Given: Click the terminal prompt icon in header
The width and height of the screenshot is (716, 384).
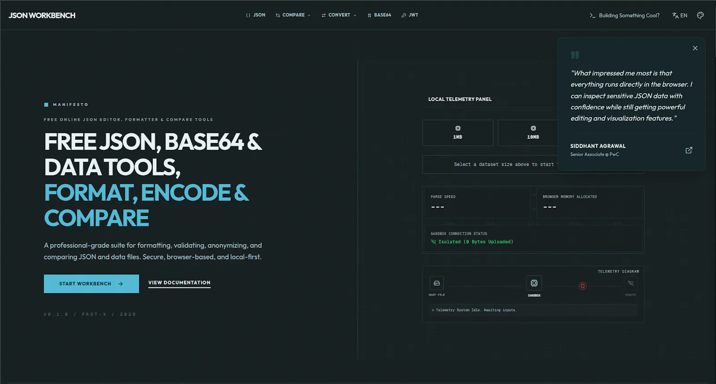Looking at the screenshot, I should coord(592,15).
